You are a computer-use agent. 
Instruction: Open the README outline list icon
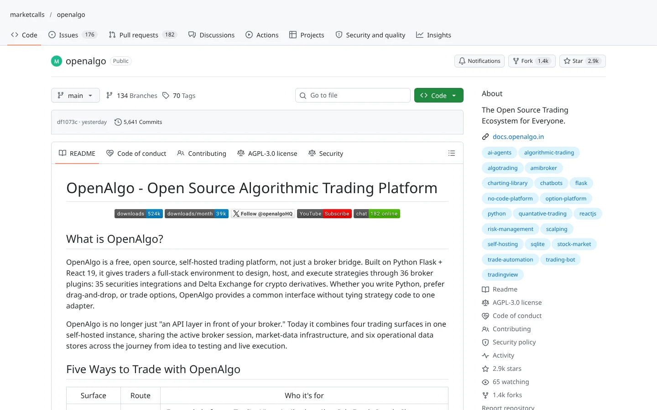pos(452,154)
